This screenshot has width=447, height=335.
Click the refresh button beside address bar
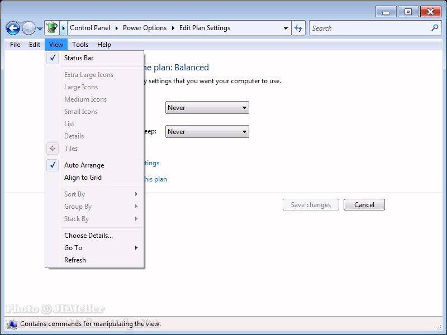(x=298, y=28)
